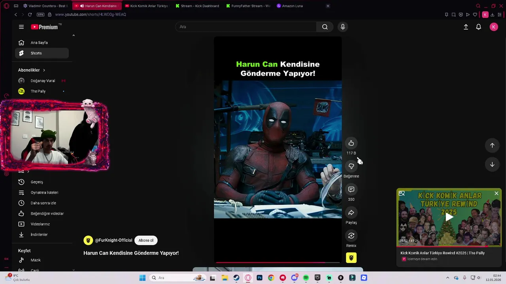The width and height of the screenshot is (506, 284).
Task: Open the YouTube hamburger guide menu
Action: click(x=21, y=27)
